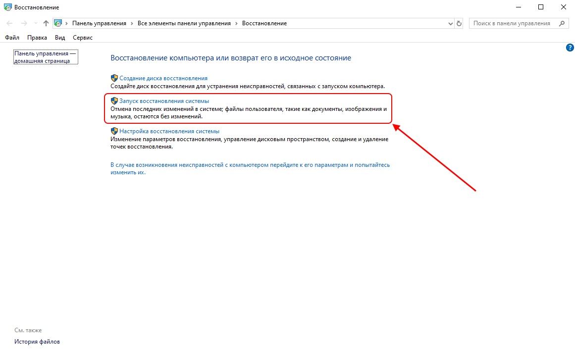The height and width of the screenshot is (355, 575).
Task: Click the Forward navigation arrow
Action: (24, 23)
